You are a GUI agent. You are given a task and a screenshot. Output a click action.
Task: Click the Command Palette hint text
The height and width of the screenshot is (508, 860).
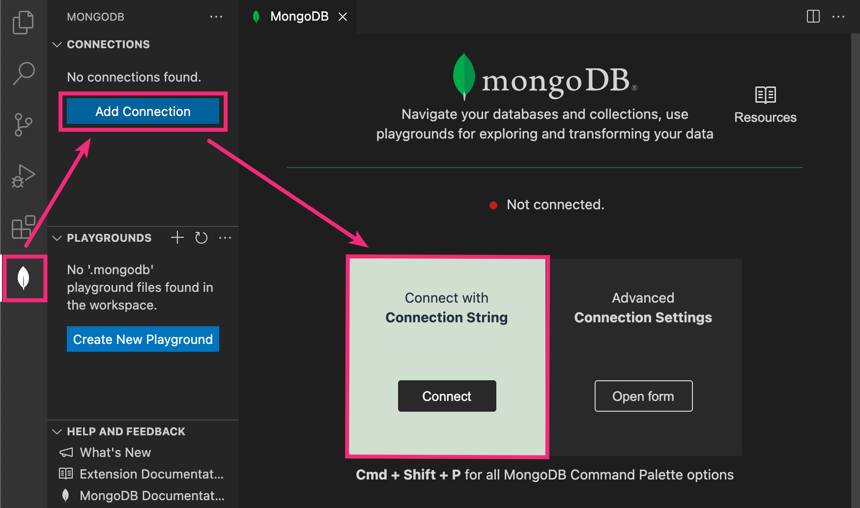[x=545, y=475]
